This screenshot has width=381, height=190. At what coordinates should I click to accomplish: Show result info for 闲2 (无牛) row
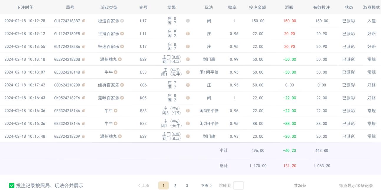[188, 124]
